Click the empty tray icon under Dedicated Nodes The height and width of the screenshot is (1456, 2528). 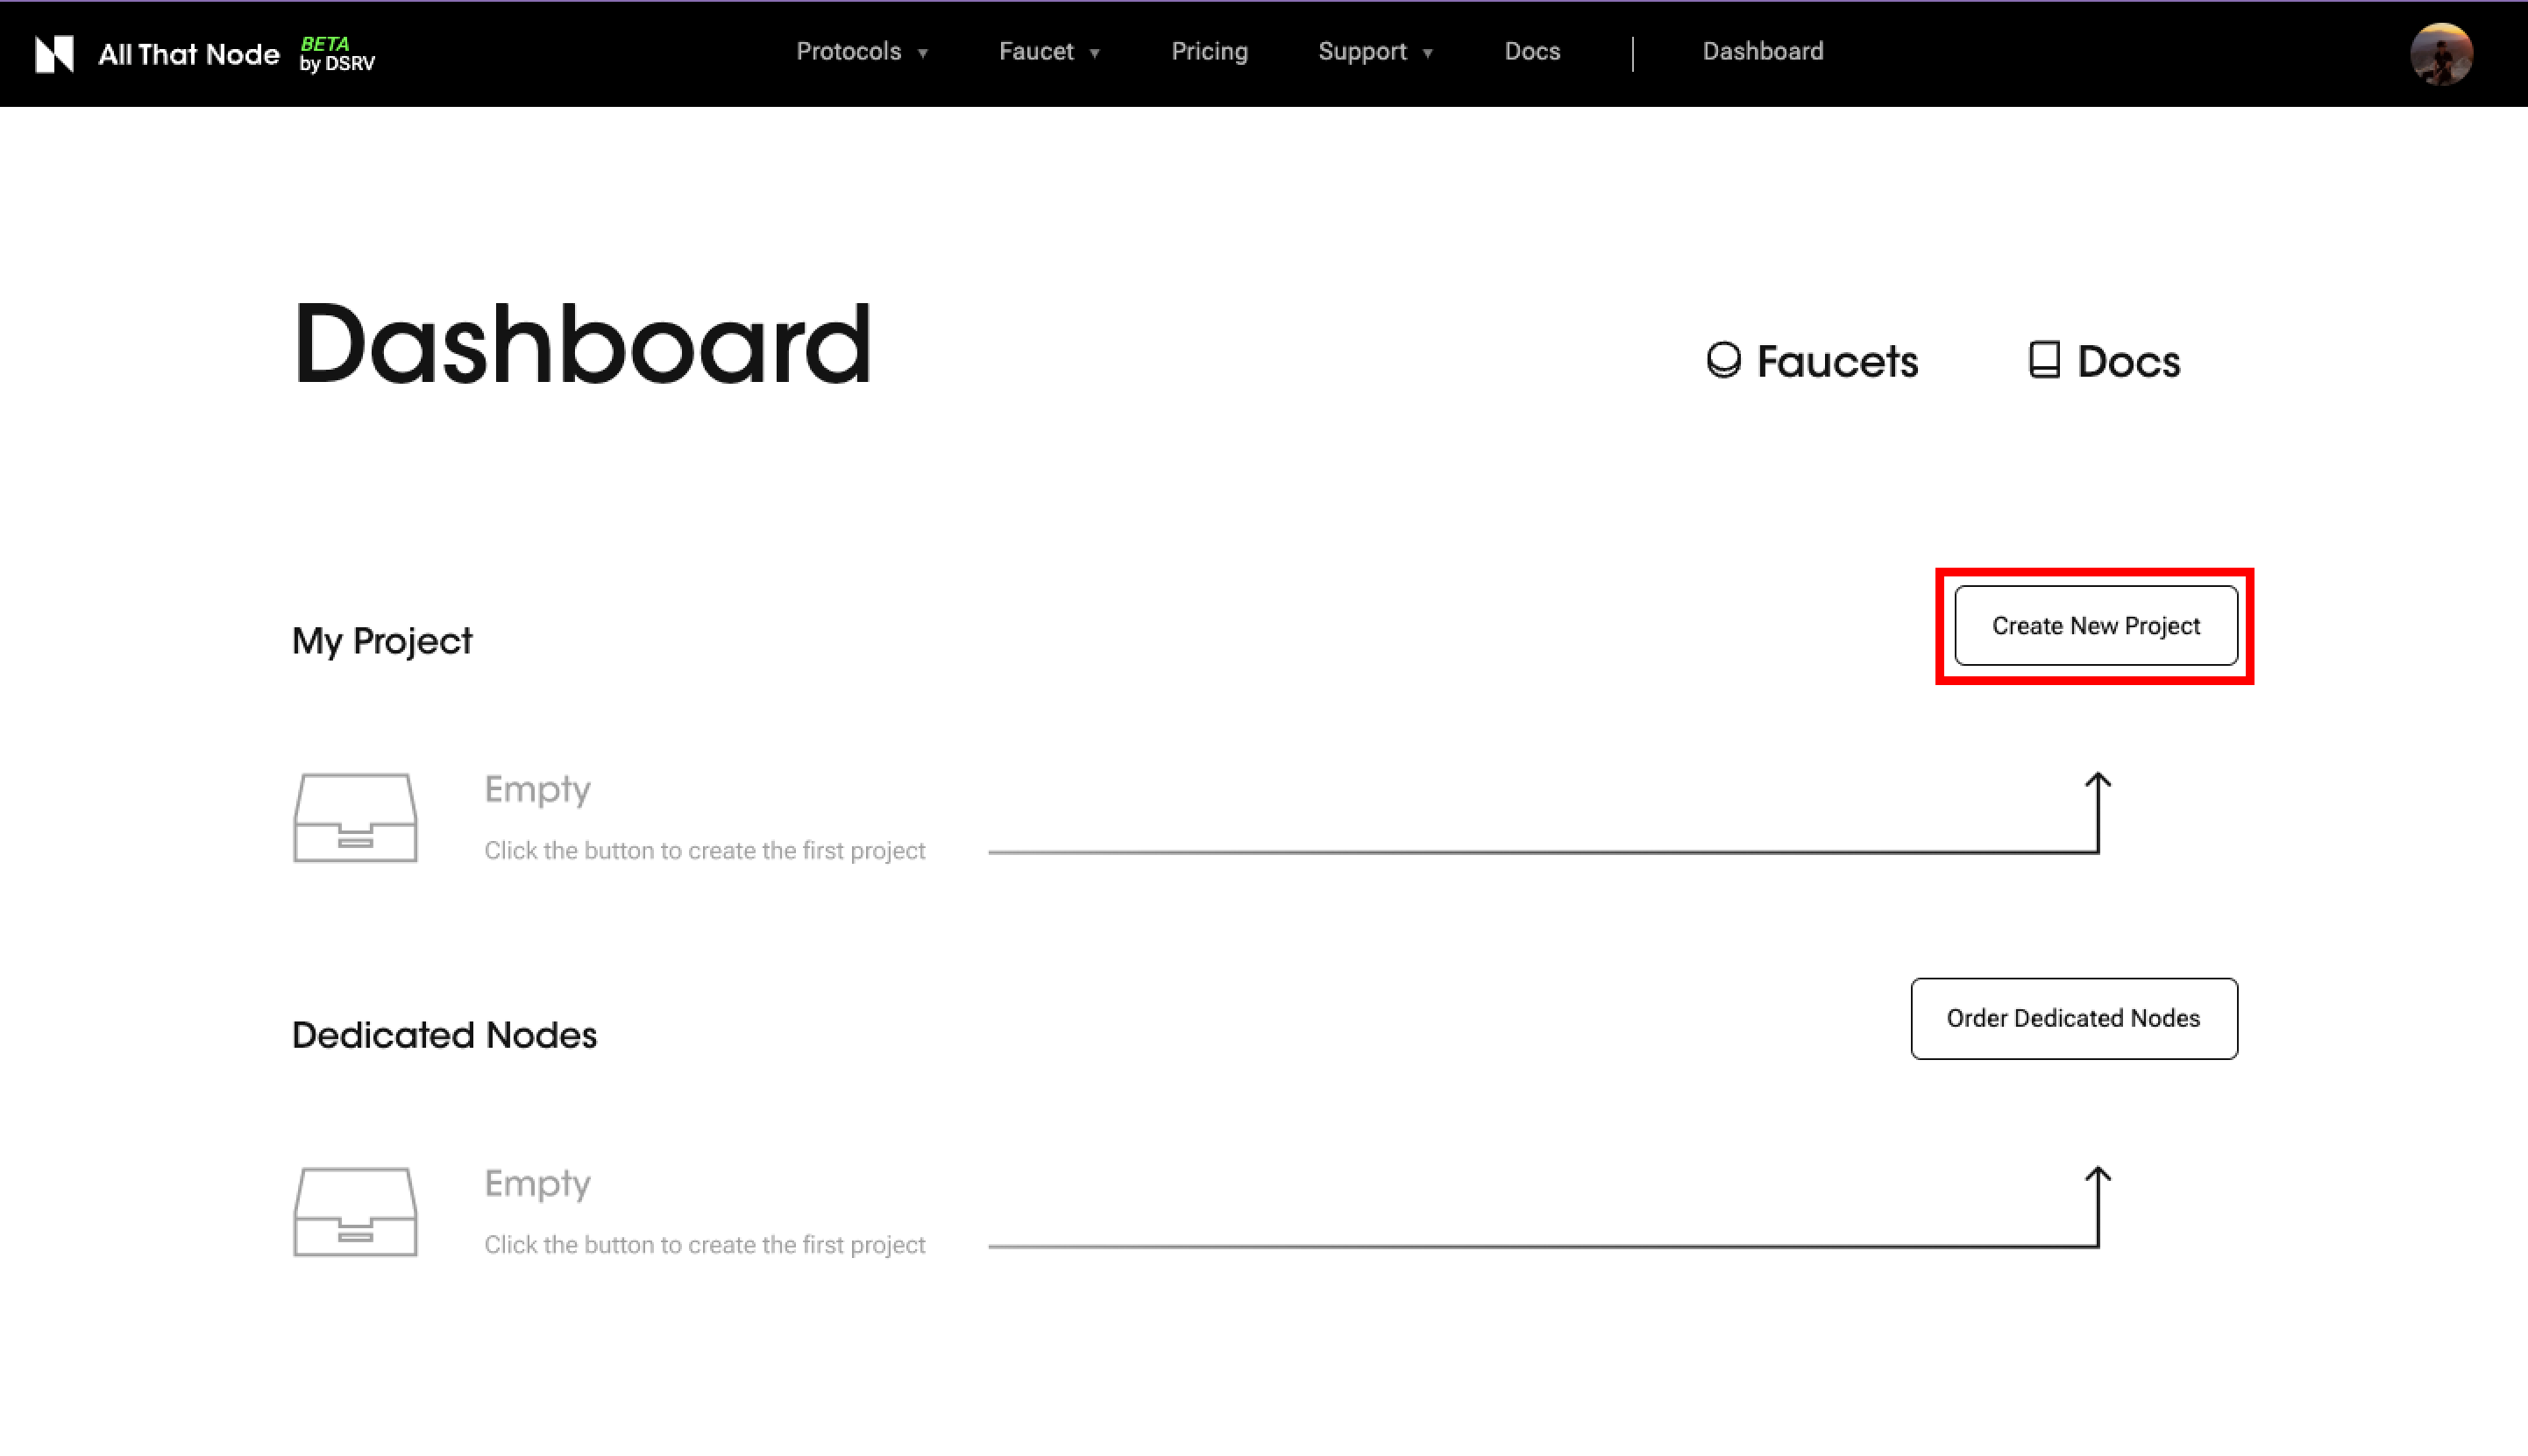pos(355,1211)
